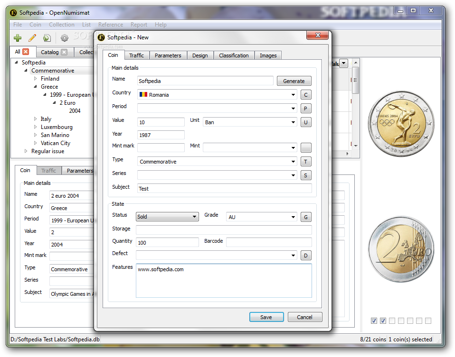Enable the sixth image checkbox
The width and height of the screenshot is (455, 357).
coord(419,320)
